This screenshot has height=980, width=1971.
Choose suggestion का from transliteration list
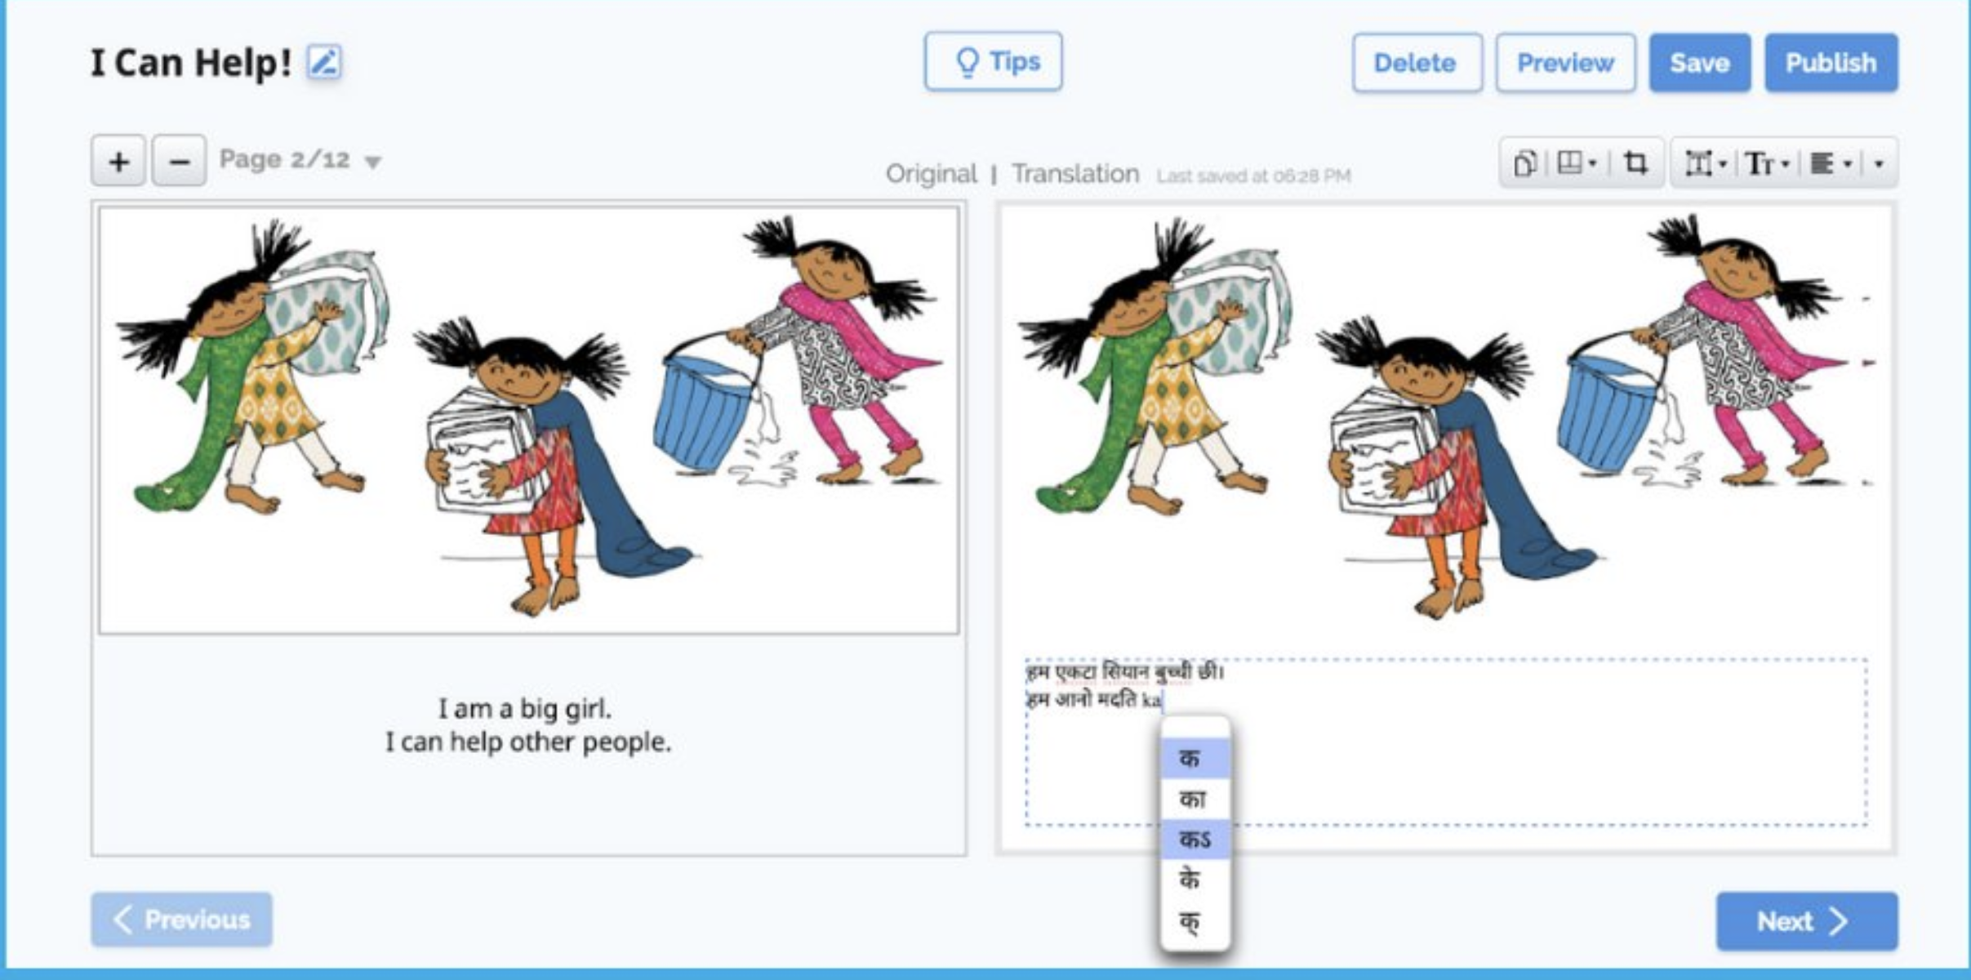point(1195,798)
